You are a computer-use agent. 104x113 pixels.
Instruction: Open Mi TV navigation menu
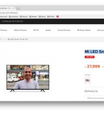pos(36,30)
